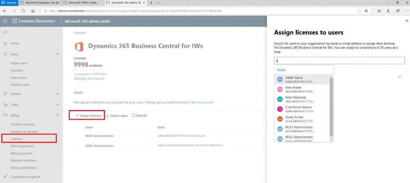The image size is (410, 183).
Task: Click the Contoso breadcrumb link
Action: [80, 33]
